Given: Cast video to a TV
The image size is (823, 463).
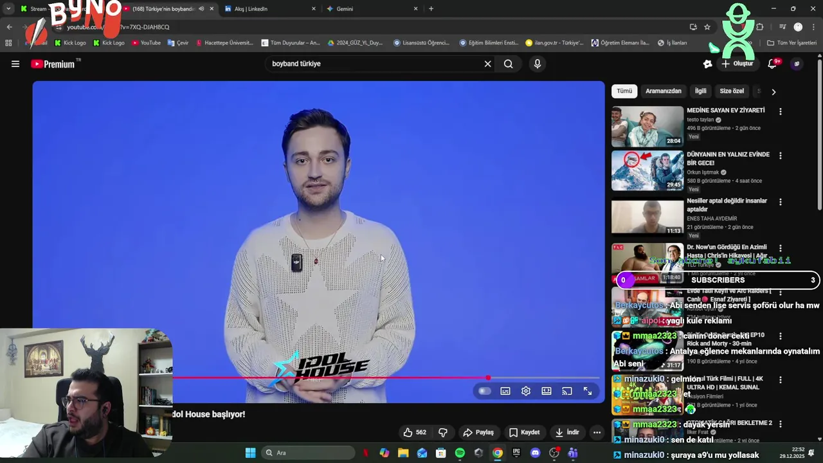Looking at the screenshot, I should [x=567, y=391].
